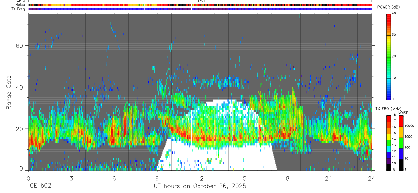Select the yellow 14–15 MHz frequency swatch
418x193 pixels.
click(x=388, y=136)
